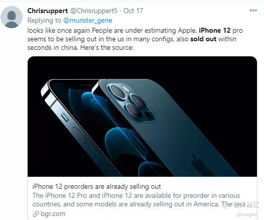This screenshot has height=220, width=264.
Task: Click the gray default profile avatar
Action: (12, 17)
